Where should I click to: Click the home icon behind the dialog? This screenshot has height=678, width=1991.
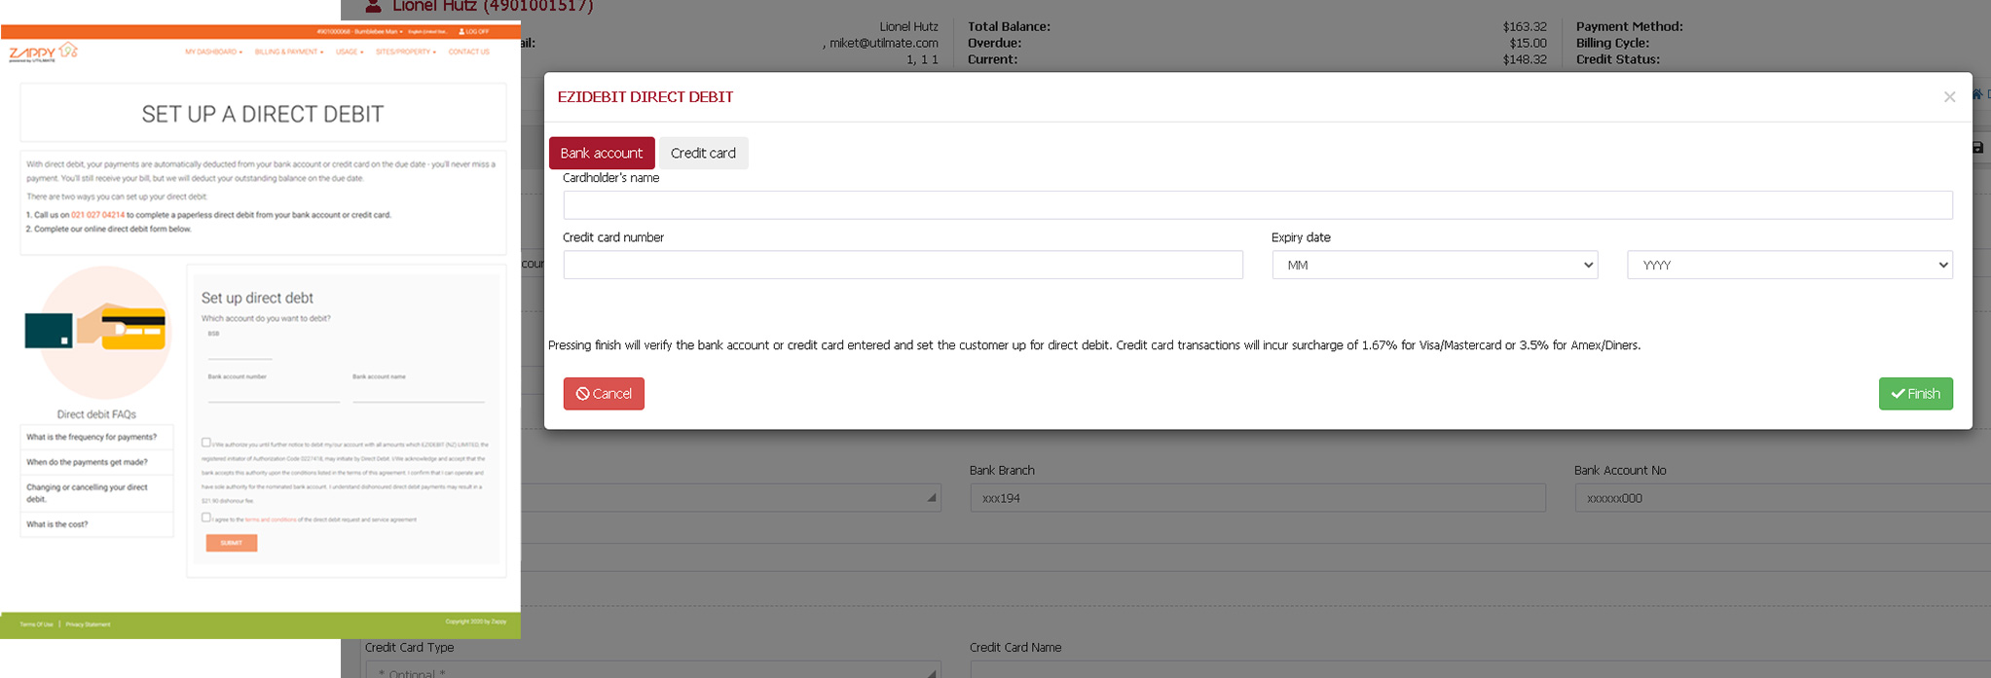1977,94
